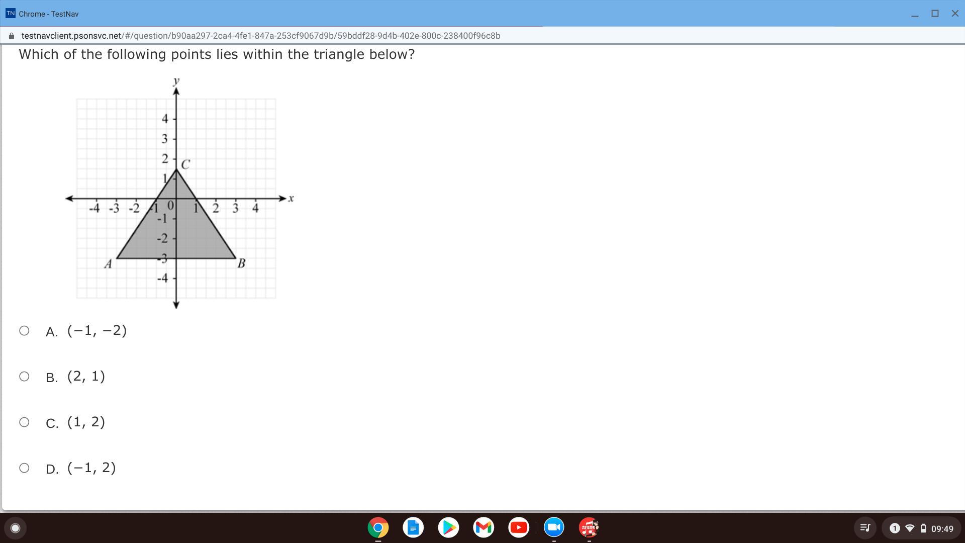Screen dimensions: 965x543
Task: Open system tray showing 09:49 clock
Action: coord(941,528)
